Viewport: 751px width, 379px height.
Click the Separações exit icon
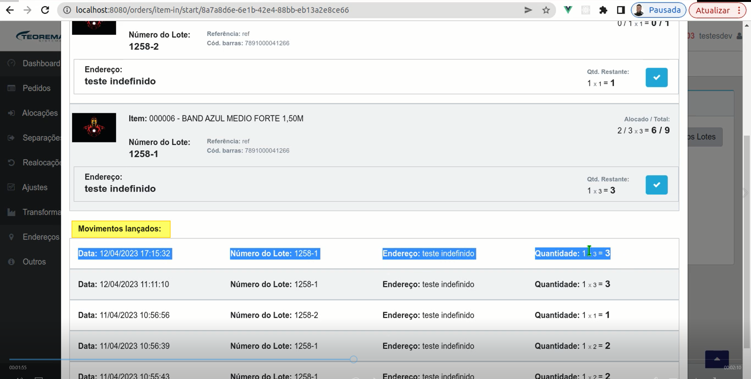pyautogui.click(x=11, y=138)
